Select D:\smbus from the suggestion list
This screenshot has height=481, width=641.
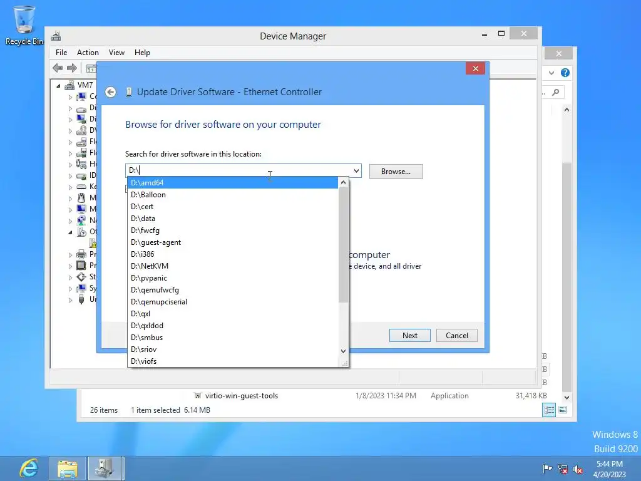233,337
